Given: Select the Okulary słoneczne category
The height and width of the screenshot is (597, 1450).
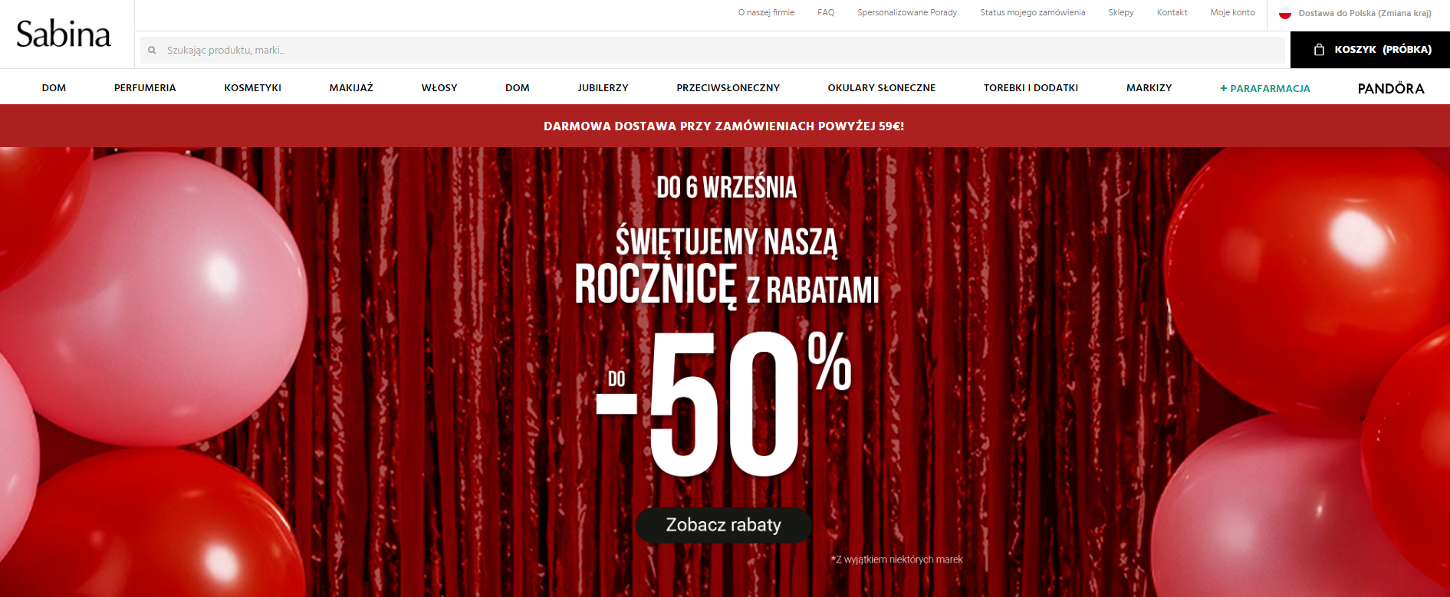Looking at the screenshot, I should point(882,88).
